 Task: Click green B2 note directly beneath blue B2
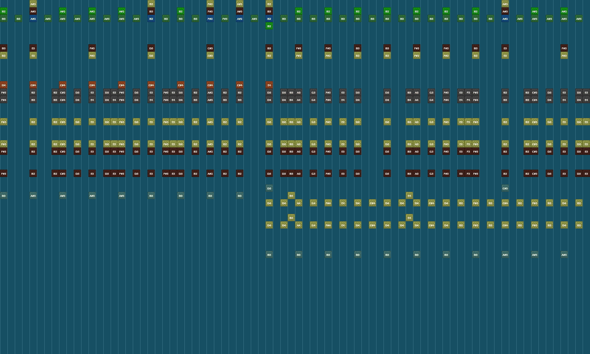point(269,26)
